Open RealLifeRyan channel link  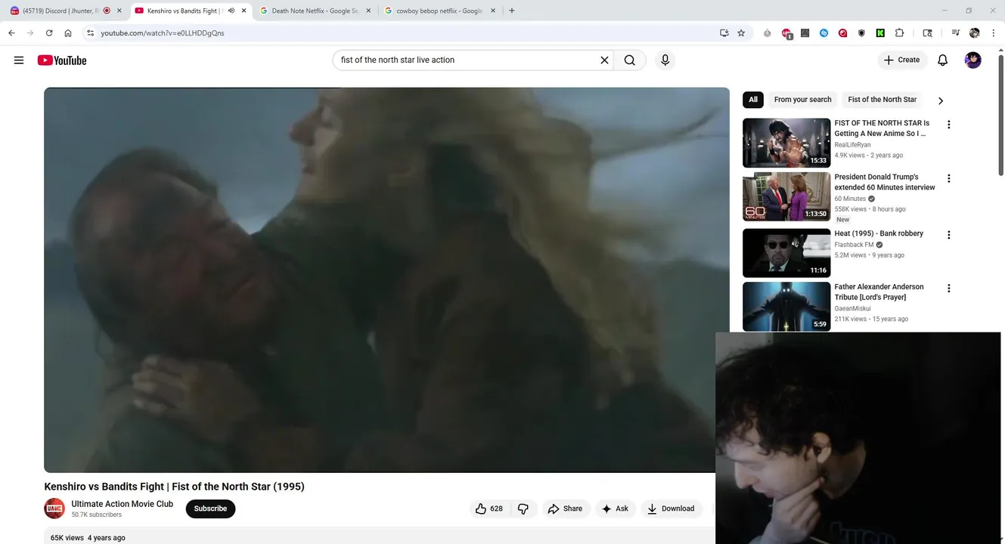click(x=852, y=145)
